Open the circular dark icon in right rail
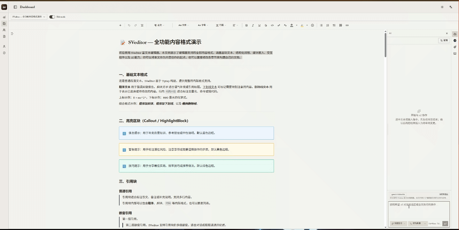 point(455,41)
